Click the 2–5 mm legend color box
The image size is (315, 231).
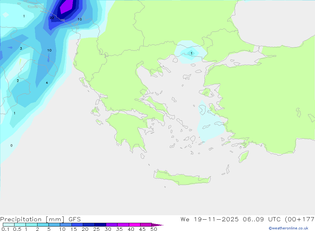43,225
